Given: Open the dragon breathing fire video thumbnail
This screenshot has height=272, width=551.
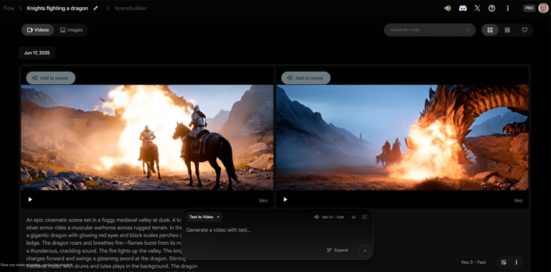Looking at the screenshot, I should [402, 137].
